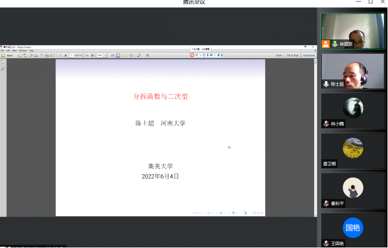Open the File menu in Adobe Reader

tap(3, 50)
